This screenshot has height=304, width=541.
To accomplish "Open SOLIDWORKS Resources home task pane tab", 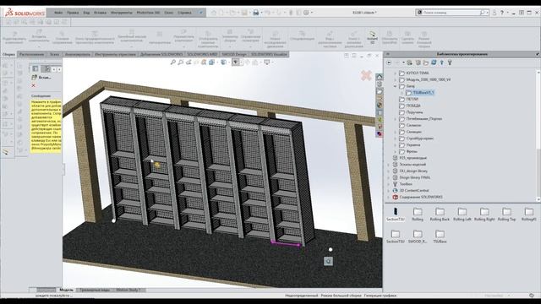I will coord(380,77).
